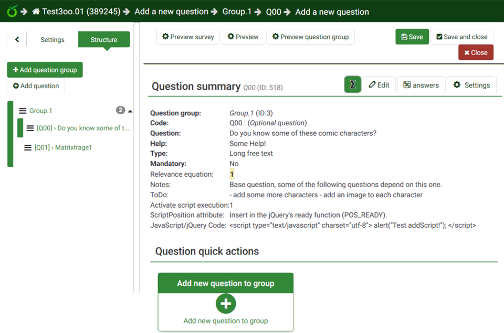This screenshot has width=504, height=333.
Task: Click Add question button in sidebar
Action: coord(36,85)
